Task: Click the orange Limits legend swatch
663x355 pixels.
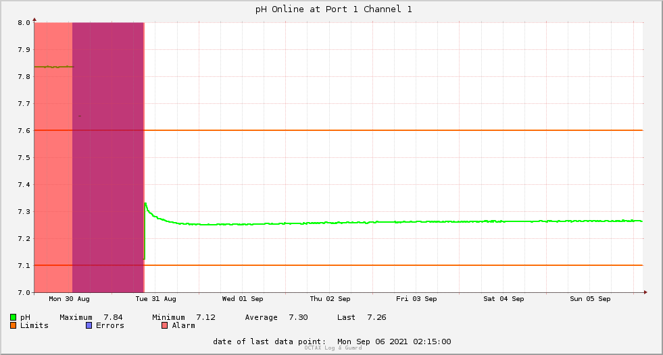Action: (x=13, y=325)
